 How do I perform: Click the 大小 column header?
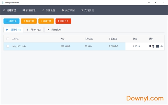(x=62, y=39)
